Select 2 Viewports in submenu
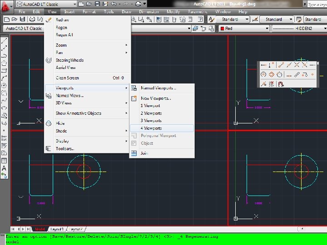 pos(162,113)
